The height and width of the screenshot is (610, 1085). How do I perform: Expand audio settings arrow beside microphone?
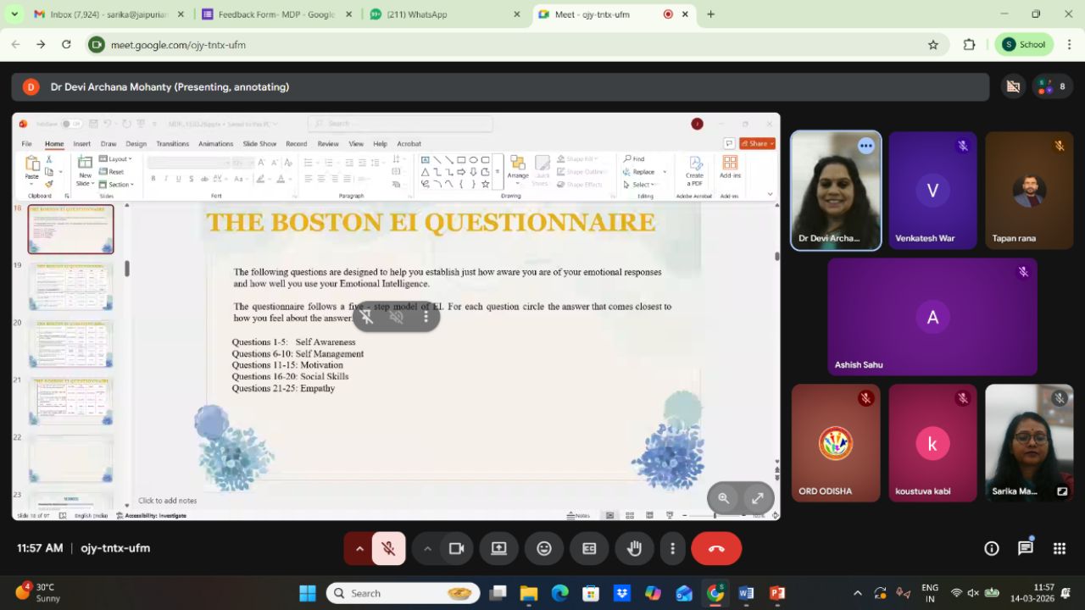pos(359,549)
